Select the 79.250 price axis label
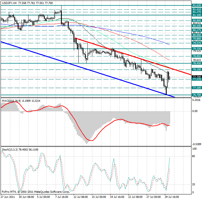 tap(197, 49)
